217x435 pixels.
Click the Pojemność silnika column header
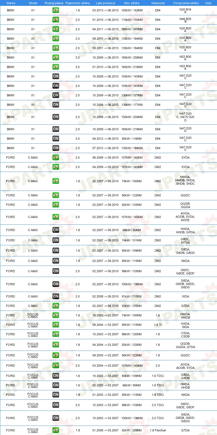[77, 3]
